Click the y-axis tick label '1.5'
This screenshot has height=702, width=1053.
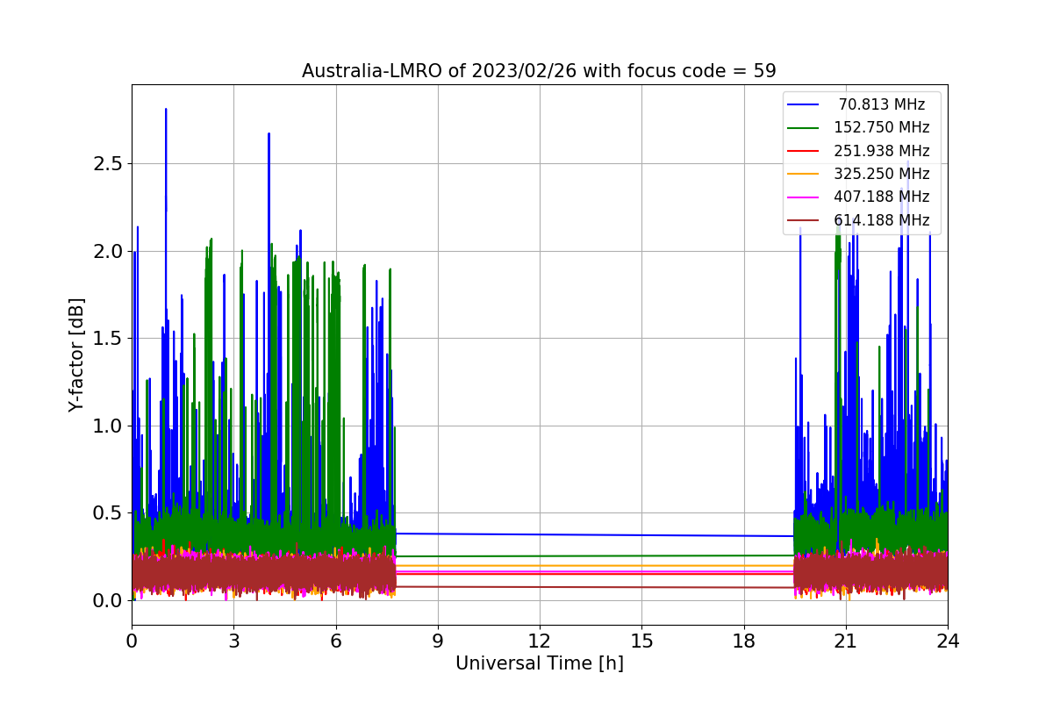[108, 339]
